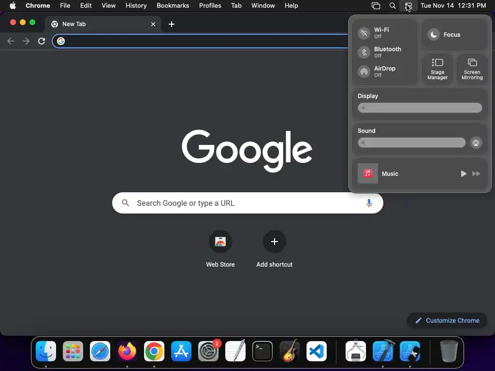Go forward in Chrome
Image resolution: width=495 pixels, height=371 pixels.
click(x=26, y=41)
